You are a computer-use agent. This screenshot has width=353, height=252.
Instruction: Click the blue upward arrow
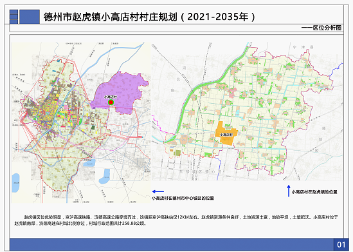point(289,191)
